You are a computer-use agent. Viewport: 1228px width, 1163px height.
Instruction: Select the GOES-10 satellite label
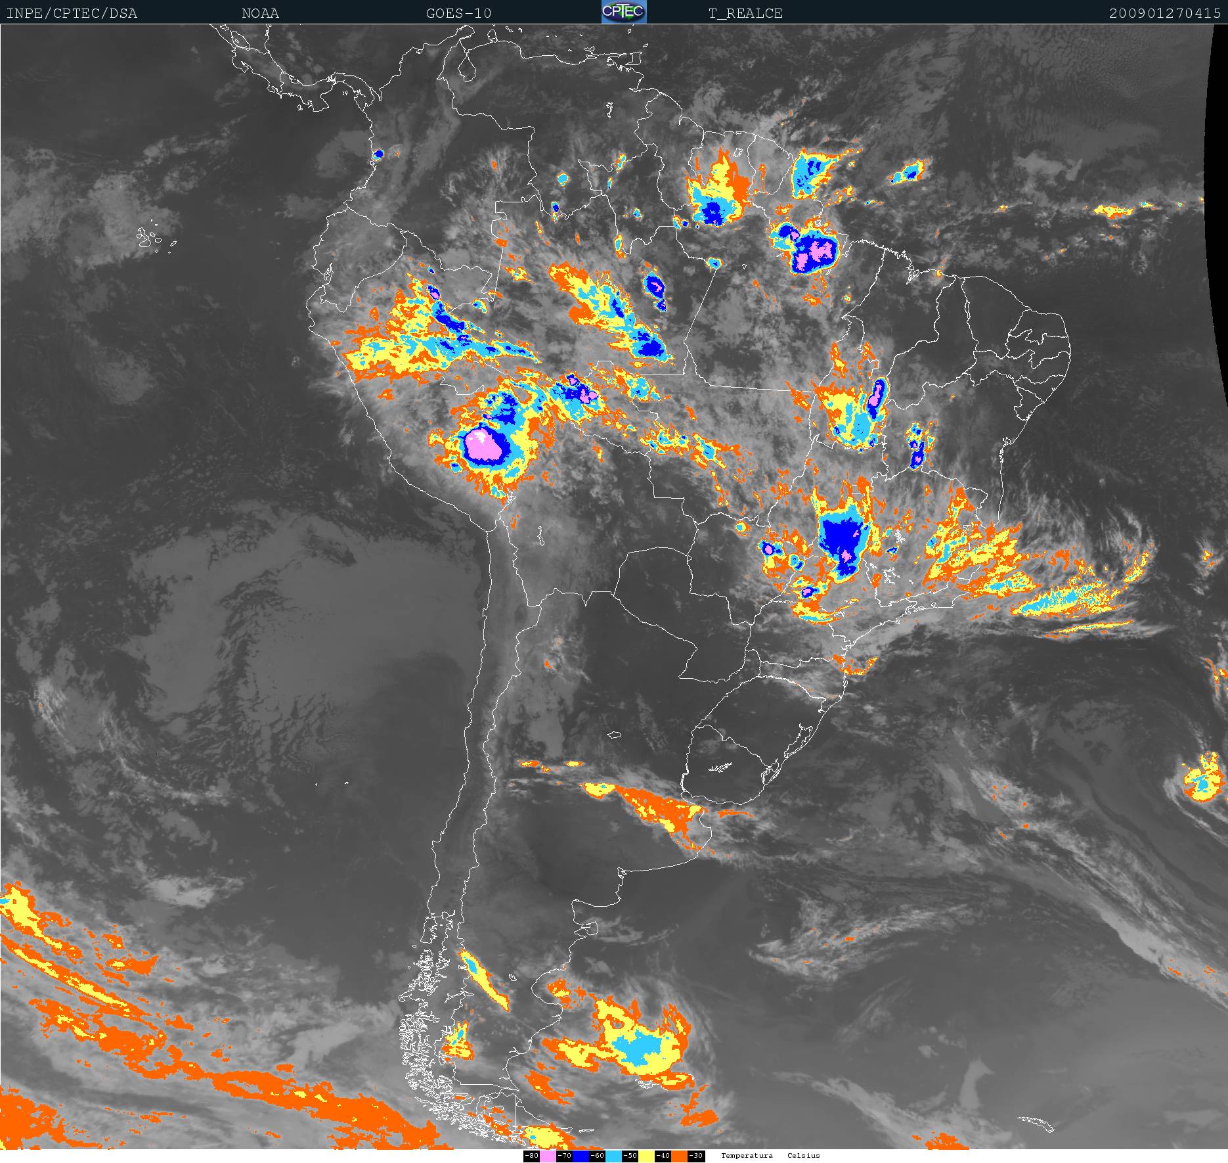coord(458,13)
